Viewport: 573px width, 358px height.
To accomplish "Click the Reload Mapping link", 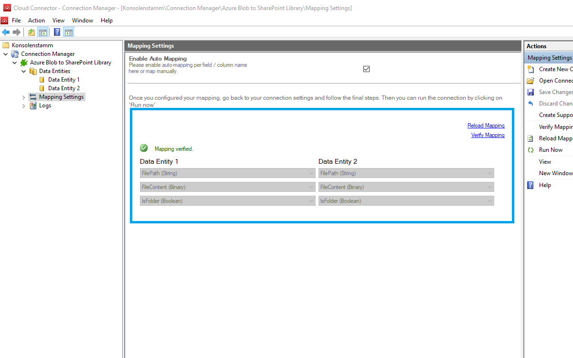I will [486, 126].
